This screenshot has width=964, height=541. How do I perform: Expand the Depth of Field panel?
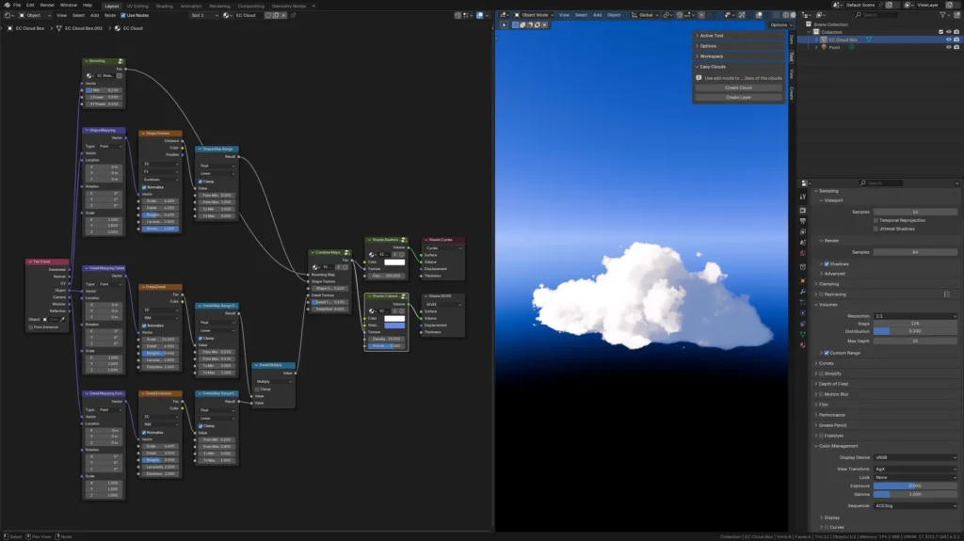pyautogui.click(x=885, y=384)
